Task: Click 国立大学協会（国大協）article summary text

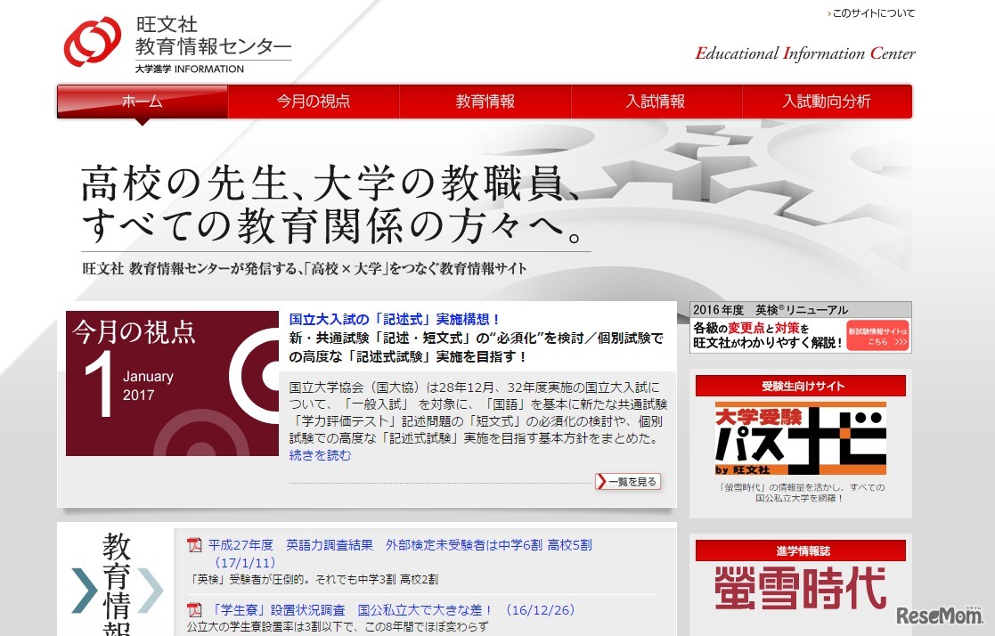Action: (x=477, y=412)
